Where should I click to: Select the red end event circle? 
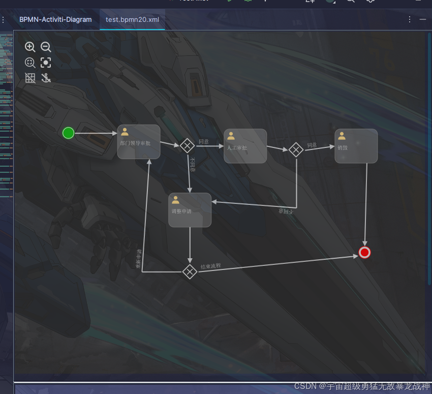364,252
